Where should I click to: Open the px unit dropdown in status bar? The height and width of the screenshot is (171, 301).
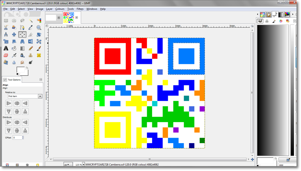68,165
